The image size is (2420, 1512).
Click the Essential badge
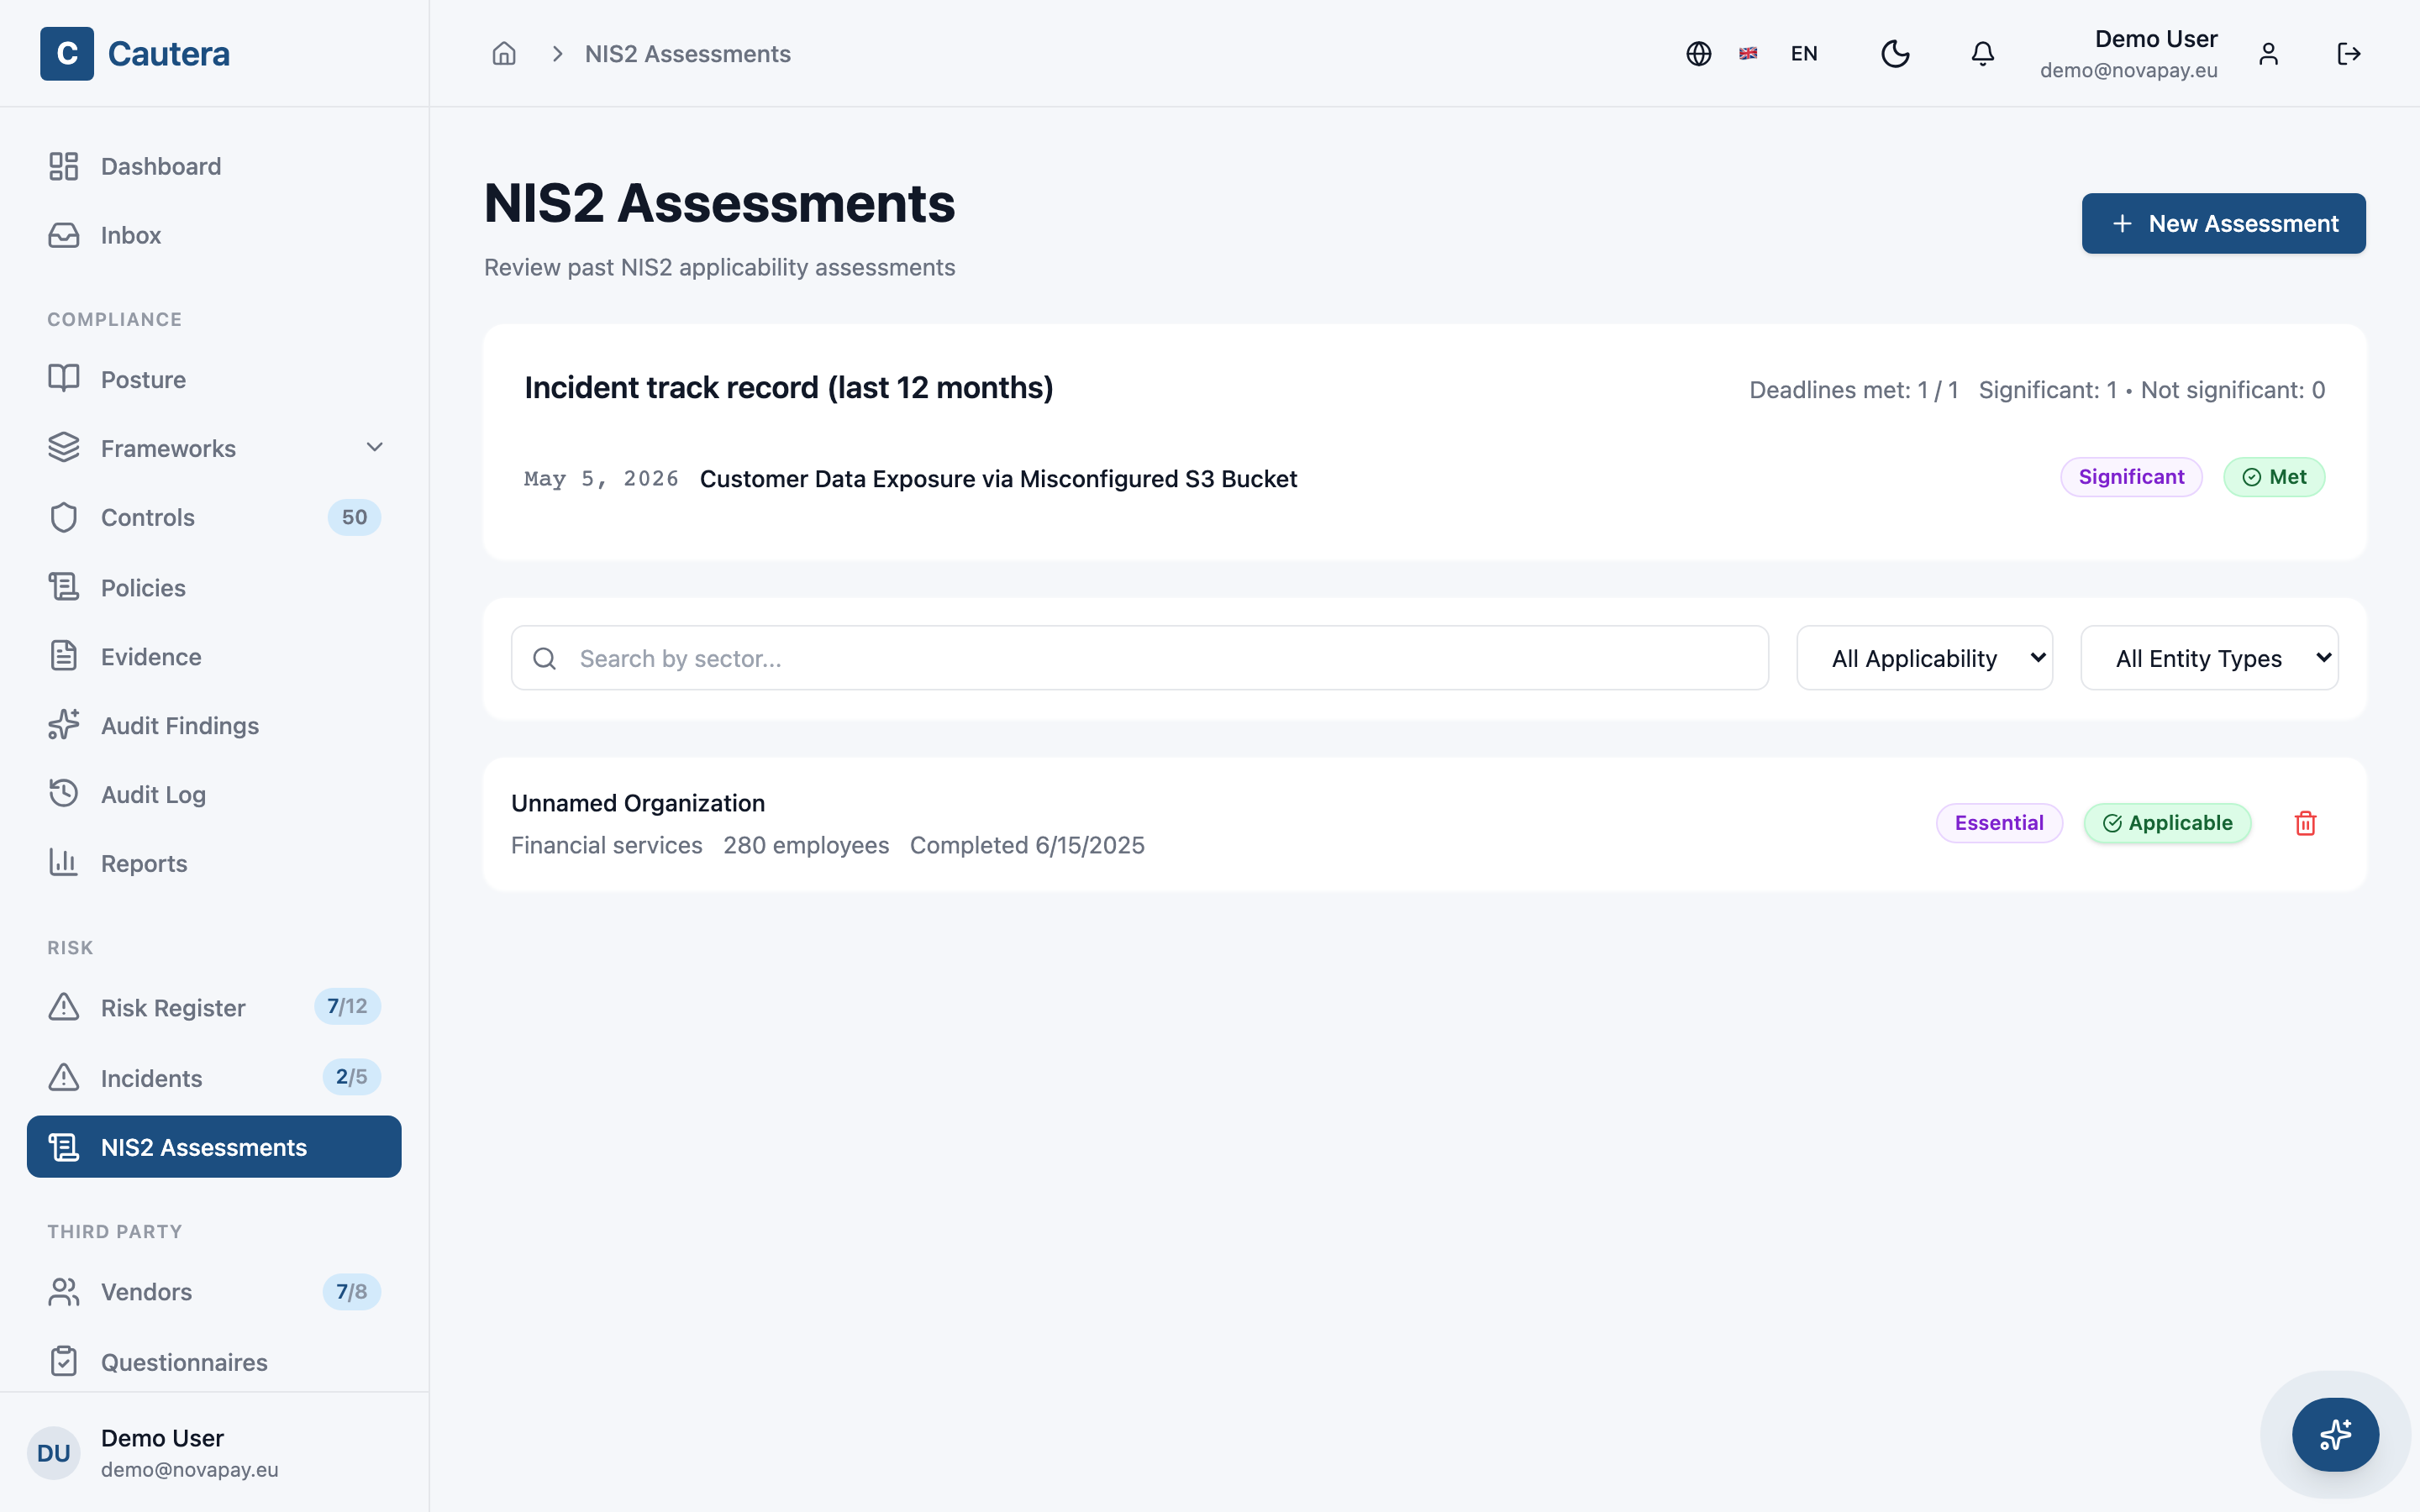(x=1999, y=823)
